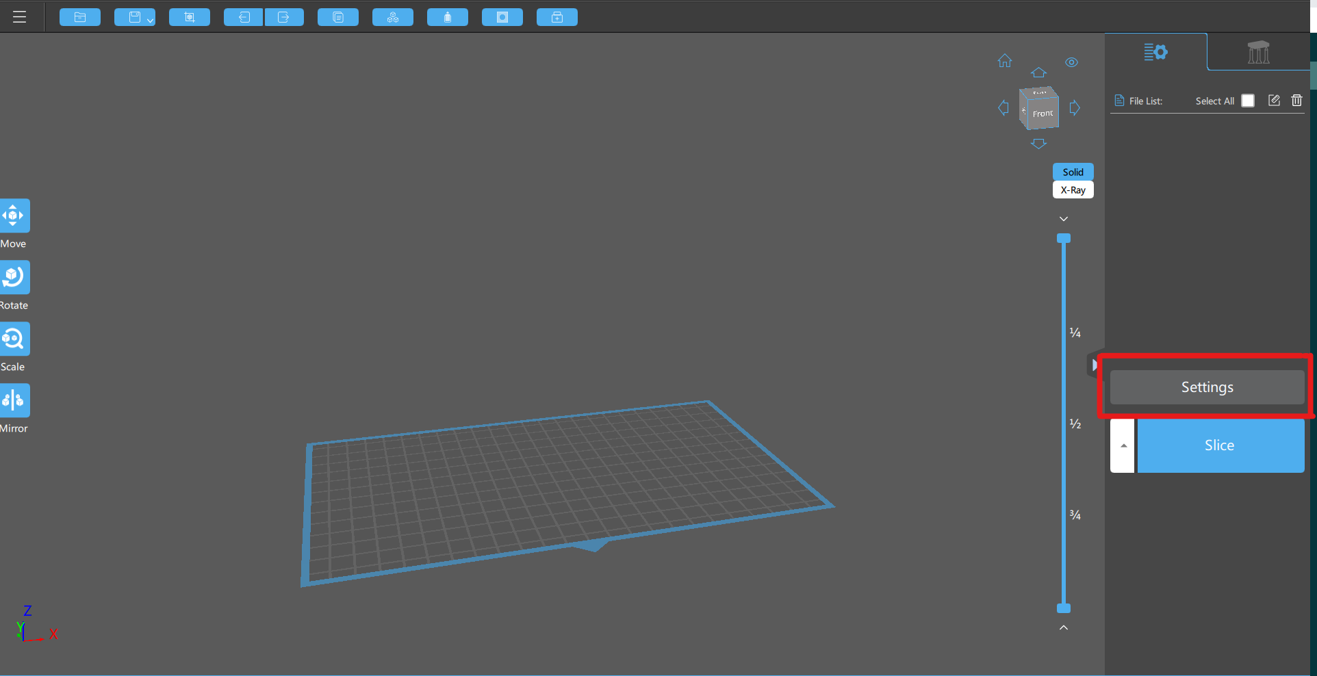Switch to the supports pillar tab
The image size is (1317, 676).
coord(1258,52)
